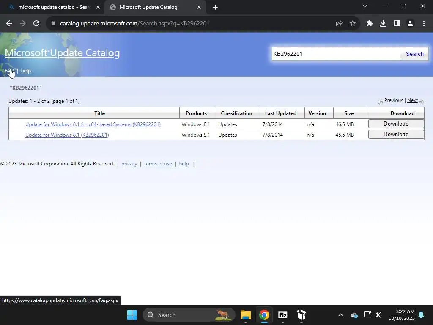Open 7-Zip from the taskbar

283,315
